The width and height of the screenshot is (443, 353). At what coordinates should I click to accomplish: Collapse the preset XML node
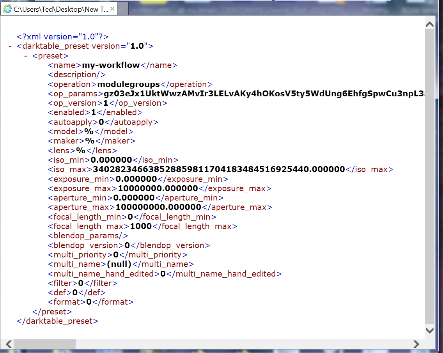pyautogui.click(x=26, y=56)
